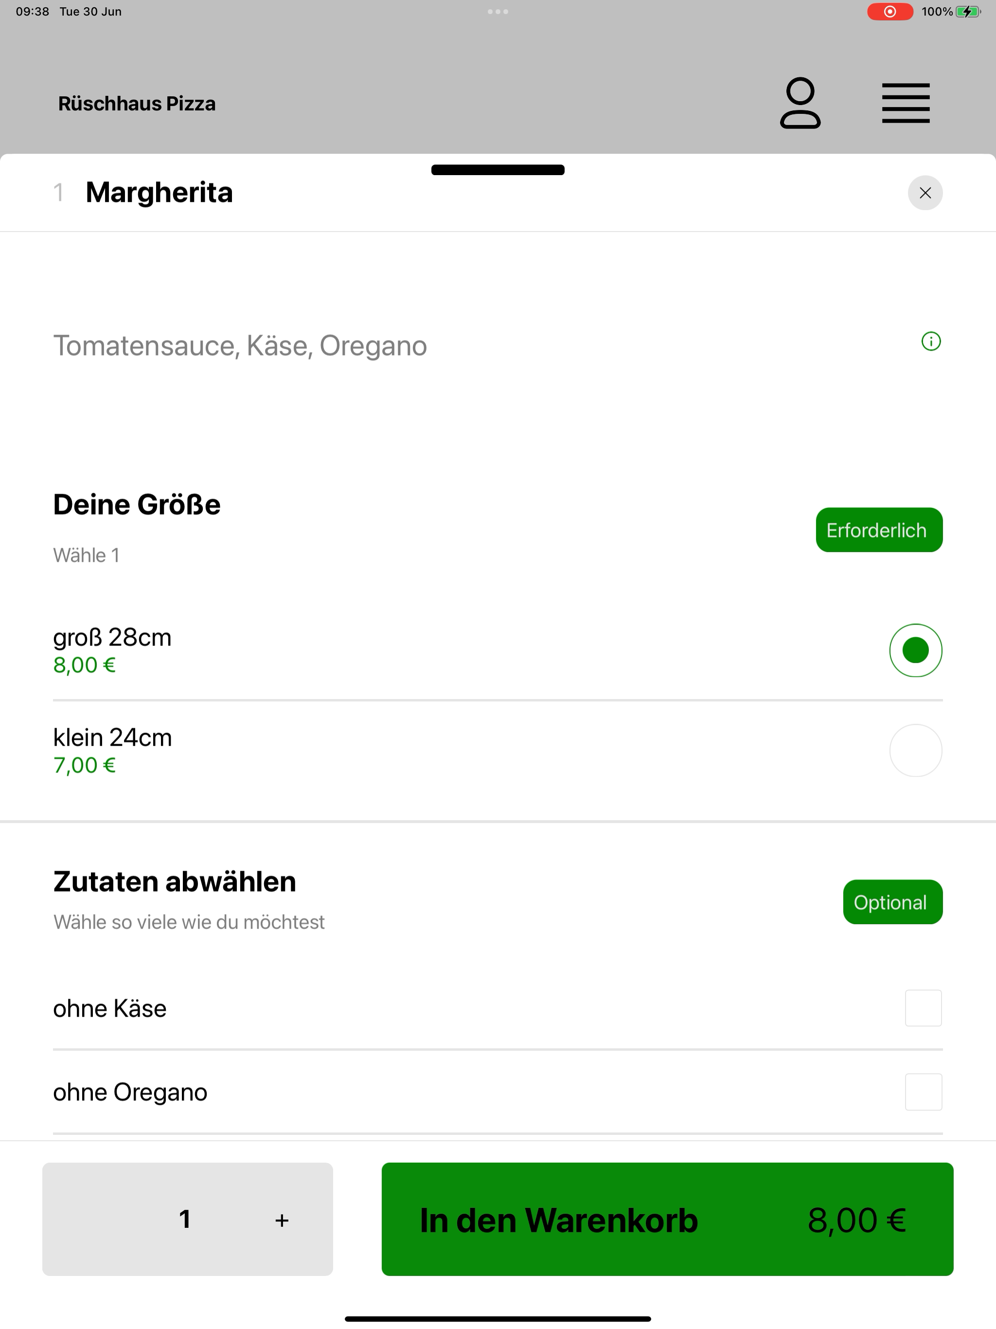
Task: Tap the quantity number 1 field
Action: coord(185,1220)
